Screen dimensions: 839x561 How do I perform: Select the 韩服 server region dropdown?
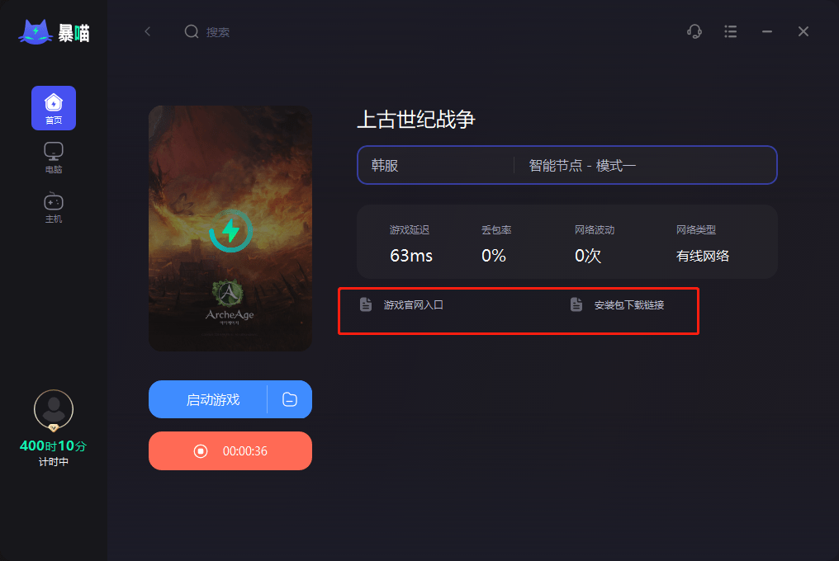(435, 165)
